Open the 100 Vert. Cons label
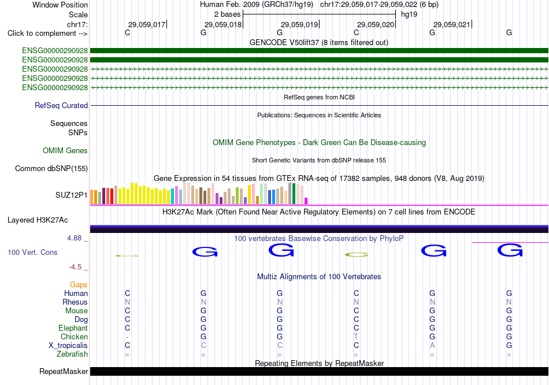The image size is (549, 385). coord(32,252)
